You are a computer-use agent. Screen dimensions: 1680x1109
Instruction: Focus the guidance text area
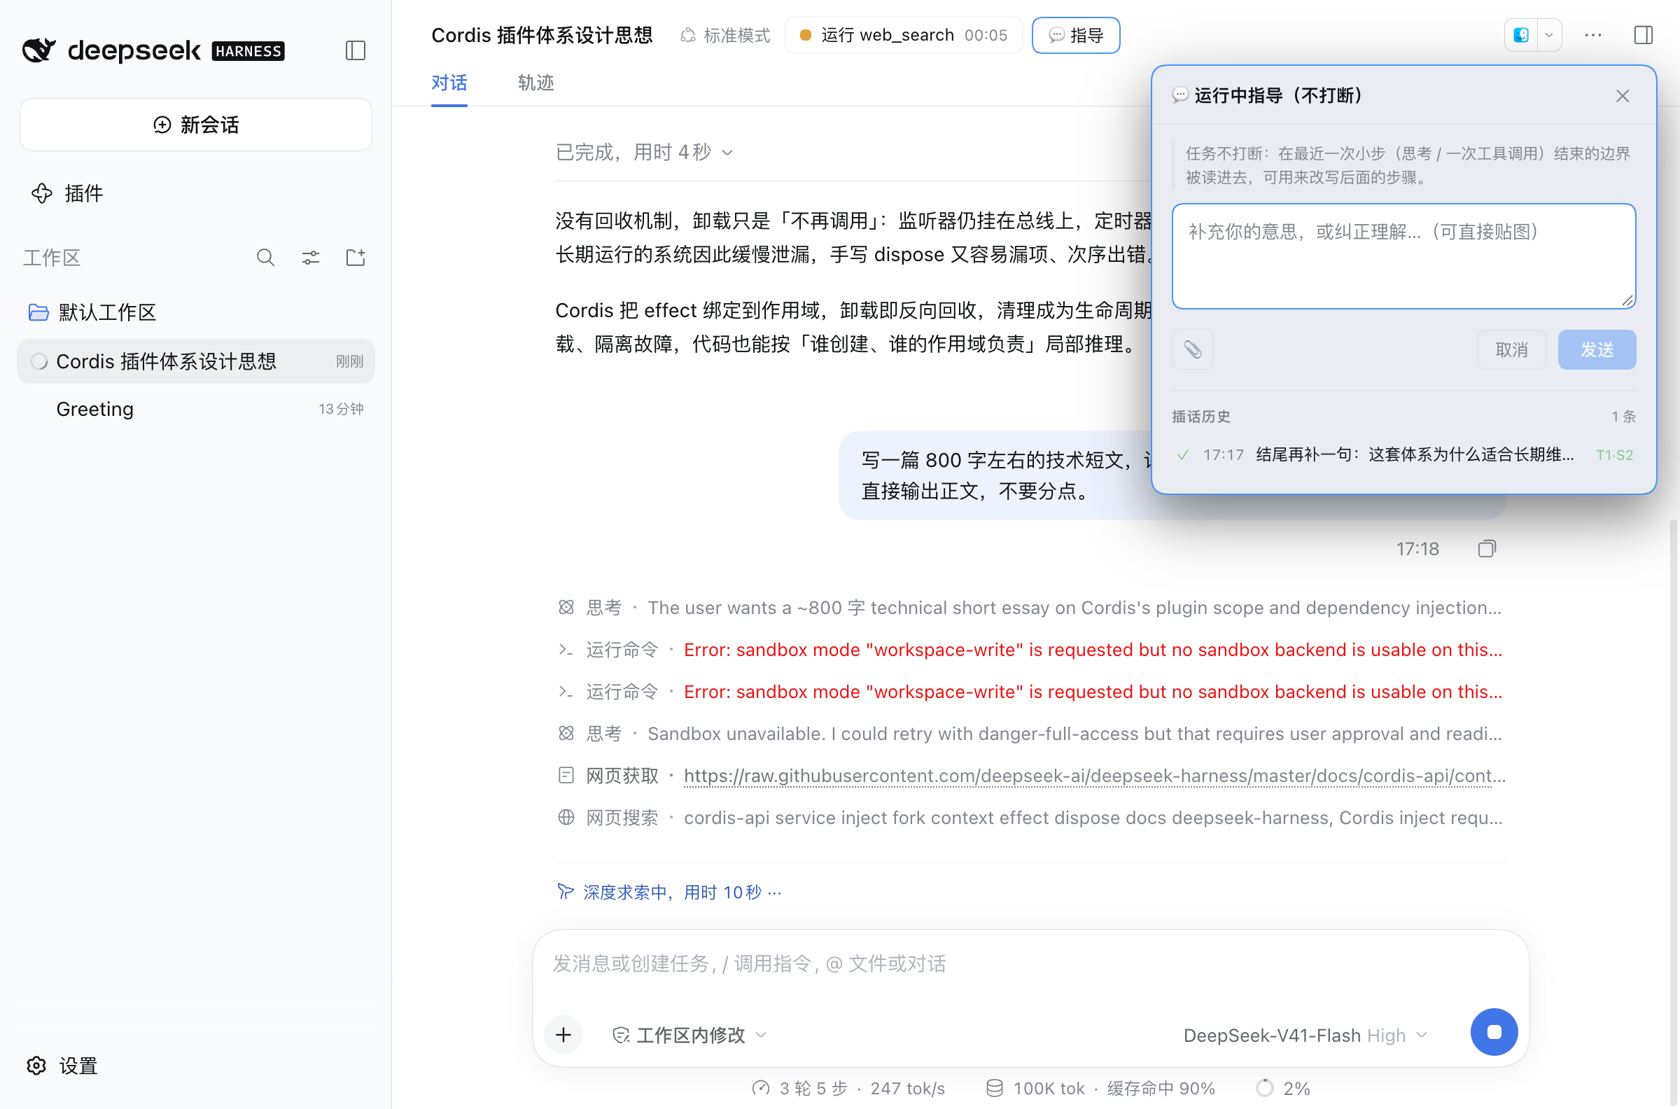[1403, 256]
